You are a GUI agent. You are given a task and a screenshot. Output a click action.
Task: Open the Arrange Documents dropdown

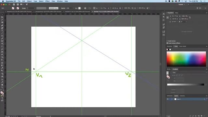point(22,4)
